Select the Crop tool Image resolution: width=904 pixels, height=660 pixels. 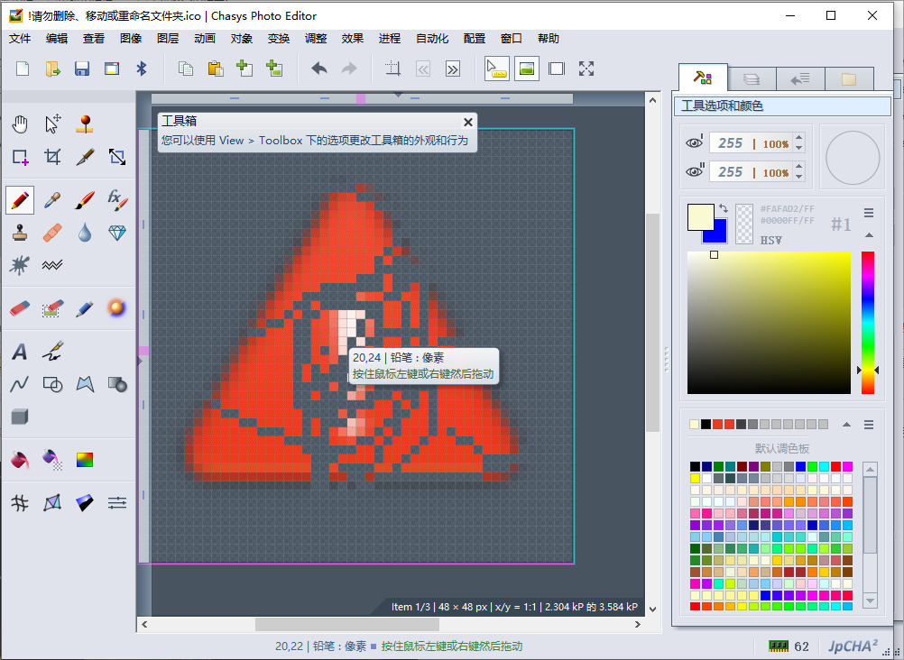pos(52,155)
